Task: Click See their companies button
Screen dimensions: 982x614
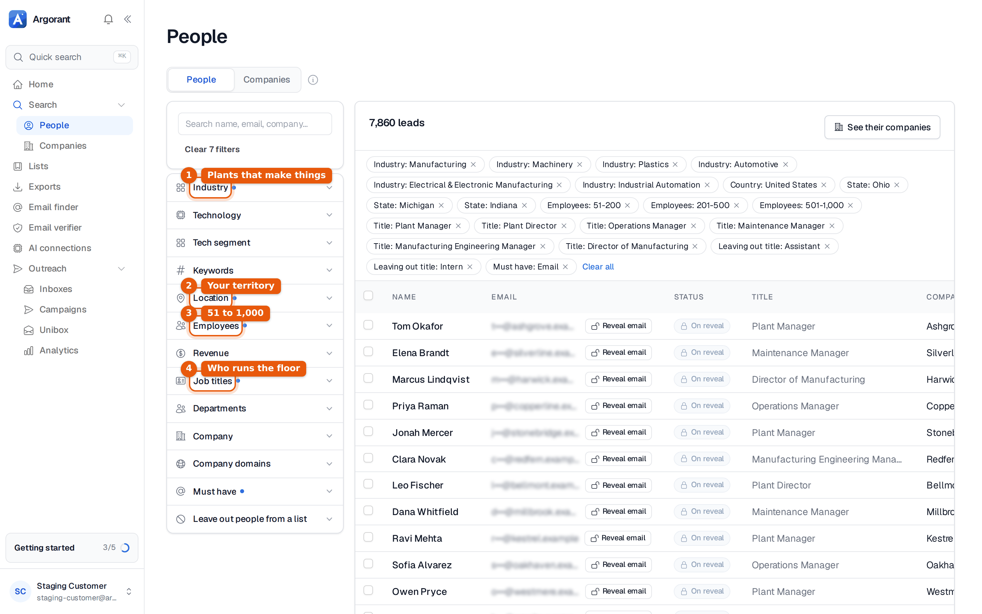Action: pyautogui.click(x=882, y=127)
